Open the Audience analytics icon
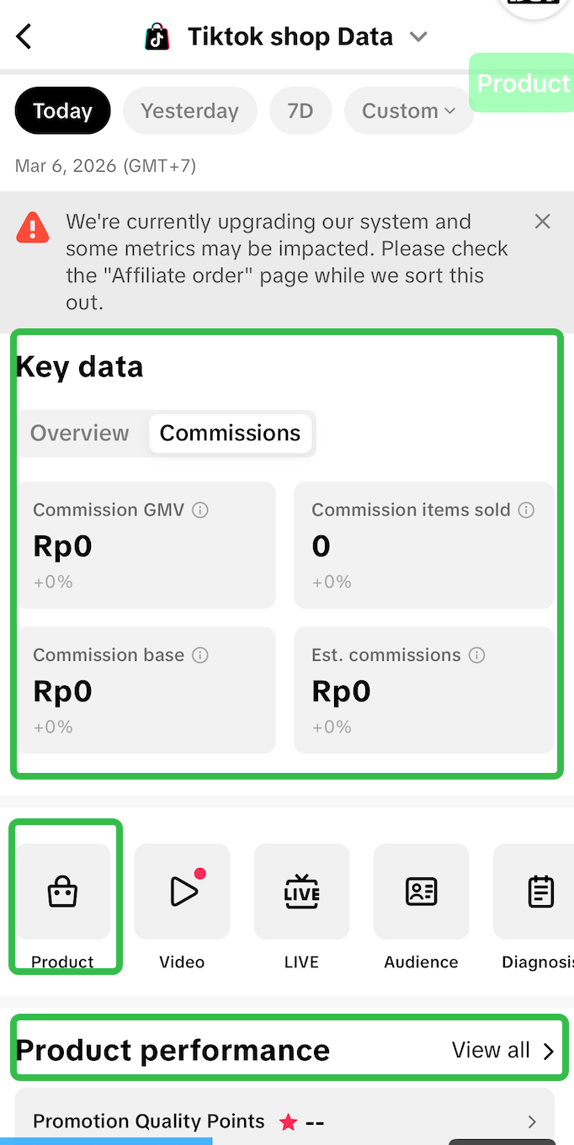The height and width of the screenshot is (1145, 574). [422, 892]
